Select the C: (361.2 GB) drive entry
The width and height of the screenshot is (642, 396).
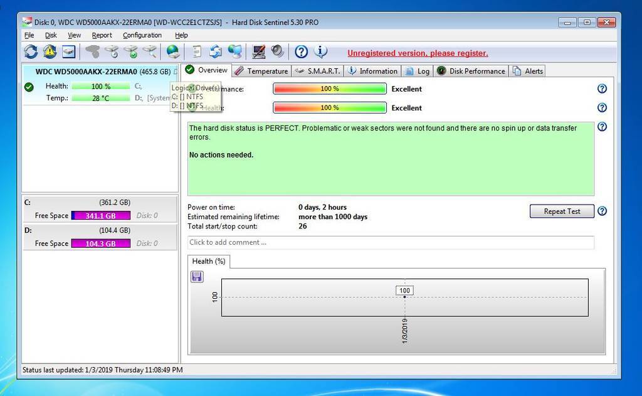click(x=100, y=209)
